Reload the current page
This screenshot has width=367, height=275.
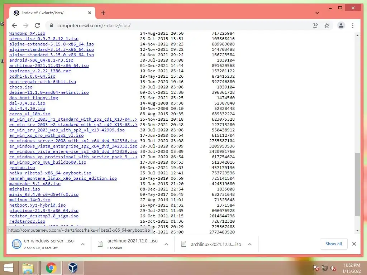point(37,25)
